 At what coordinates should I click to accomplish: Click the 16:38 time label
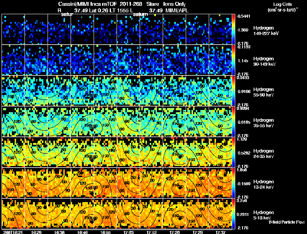point(59,232)
